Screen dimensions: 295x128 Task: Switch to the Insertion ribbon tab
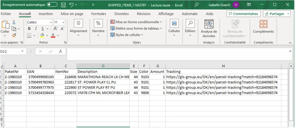46,14
